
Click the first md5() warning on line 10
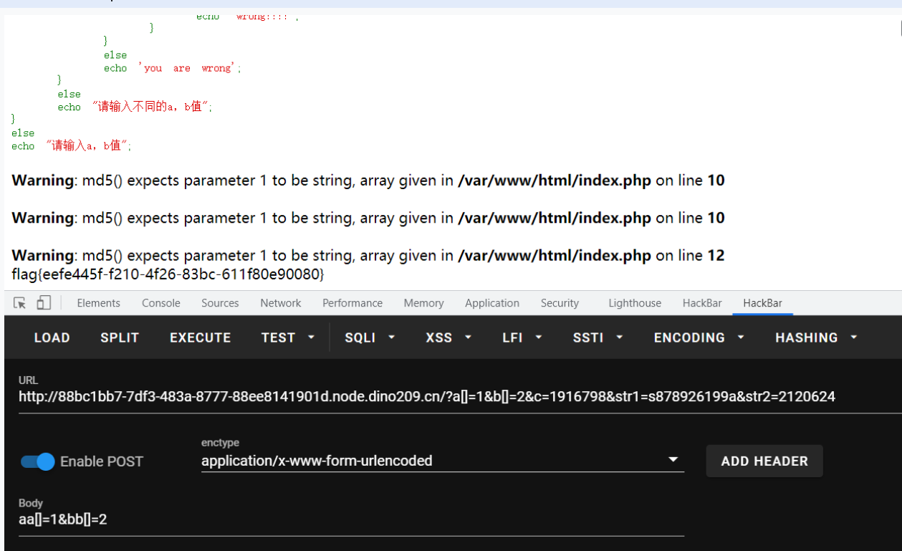368,181
